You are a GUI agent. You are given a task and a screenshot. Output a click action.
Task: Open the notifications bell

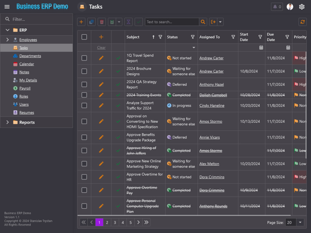tap(277, 7)
